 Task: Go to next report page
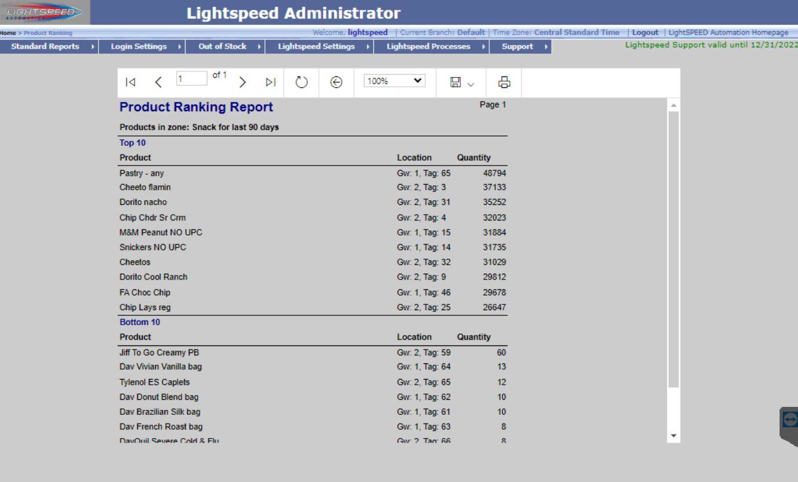click(x=243, y=83)
